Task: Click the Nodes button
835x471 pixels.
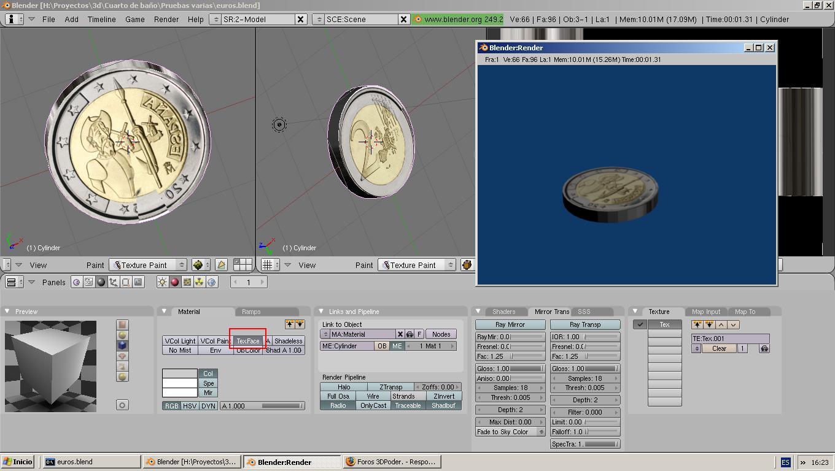Action: [441, 334]
